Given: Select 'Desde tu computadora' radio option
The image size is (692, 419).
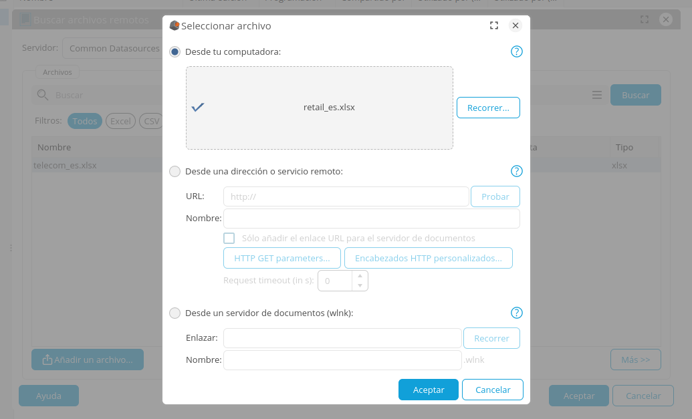Looking at the screenshot, I should coord(175,51).
